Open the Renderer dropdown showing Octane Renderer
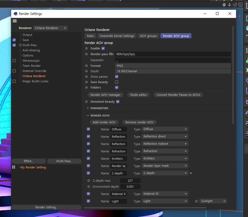Screen dimensions: 248x217 tap(51, 28)
